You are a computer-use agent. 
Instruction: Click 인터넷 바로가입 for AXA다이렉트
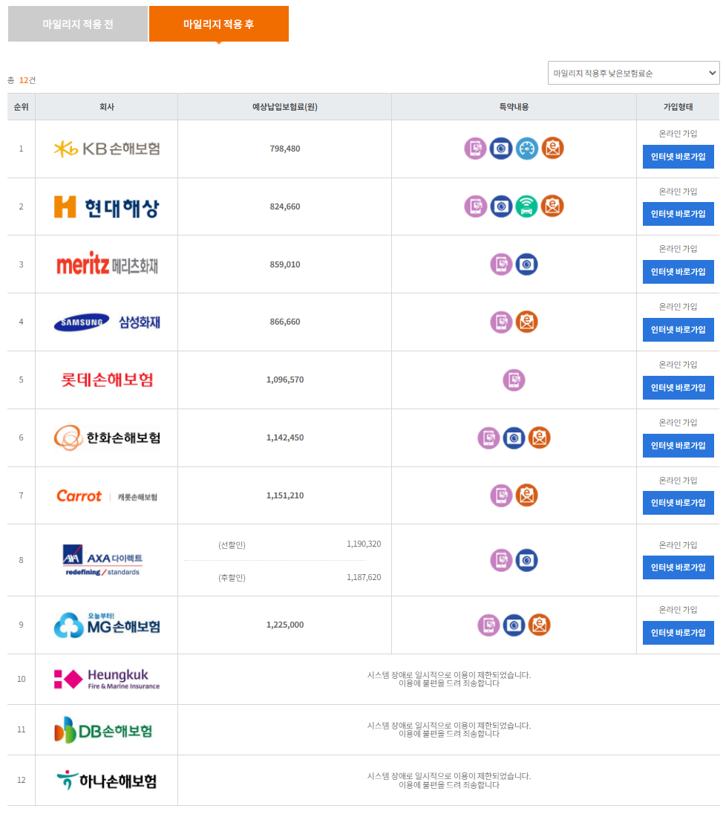[678, 568]
